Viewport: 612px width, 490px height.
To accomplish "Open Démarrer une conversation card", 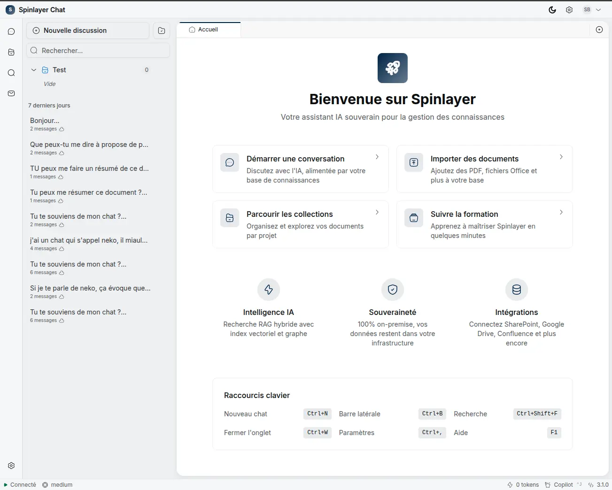I will (301, 169).
